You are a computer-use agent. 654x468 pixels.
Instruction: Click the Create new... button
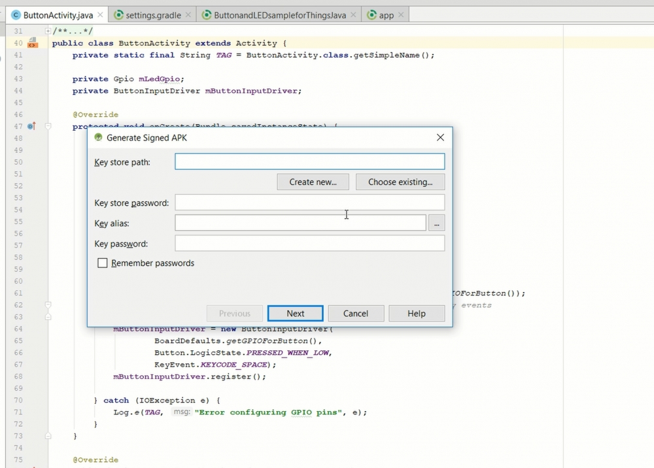(313, 182)
